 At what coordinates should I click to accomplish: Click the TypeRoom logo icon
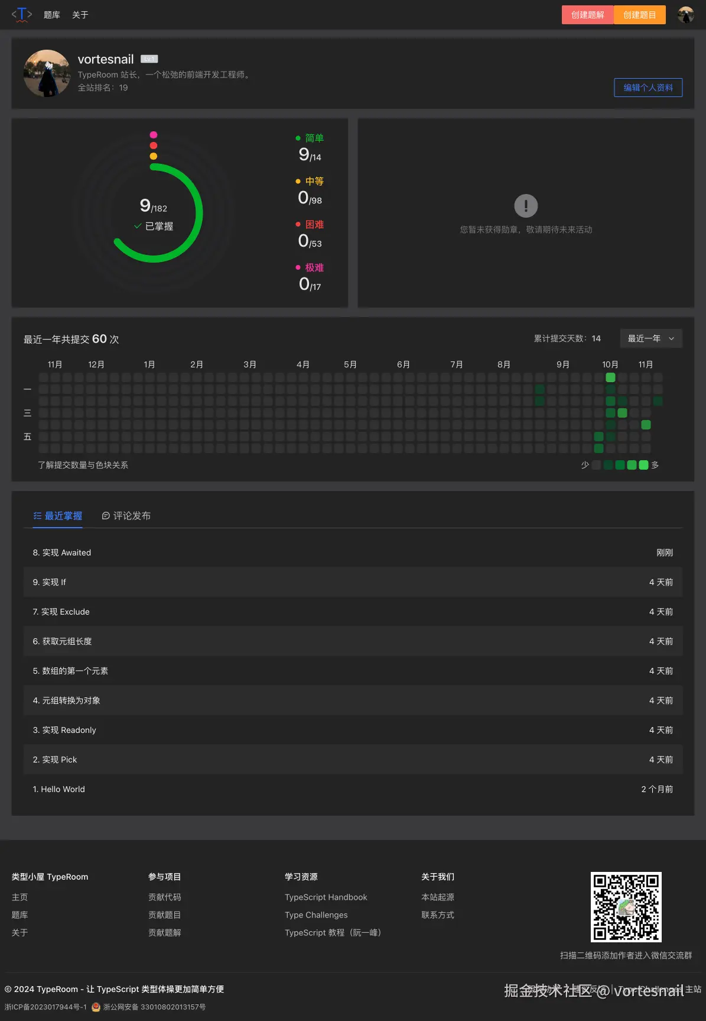tap(22, 15)
